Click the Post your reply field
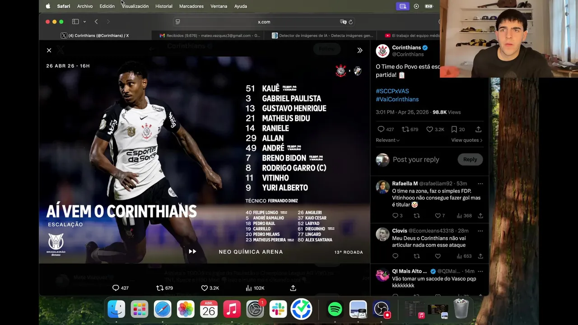 point(415,159)
